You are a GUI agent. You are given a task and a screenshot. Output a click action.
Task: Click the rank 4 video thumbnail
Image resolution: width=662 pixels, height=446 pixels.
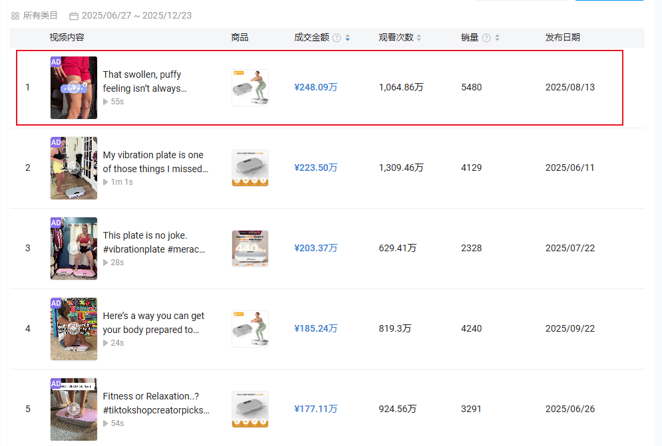click(74, 328)
